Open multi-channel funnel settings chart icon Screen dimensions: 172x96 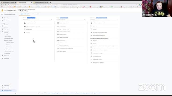(x=91, y=47)
